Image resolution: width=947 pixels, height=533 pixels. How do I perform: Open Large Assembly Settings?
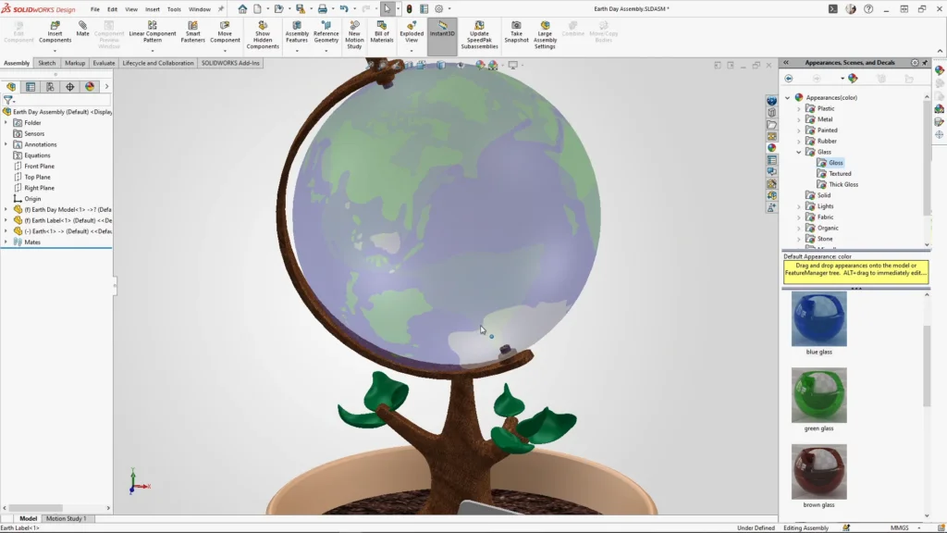pyautogui.click(x=545, y=35)
